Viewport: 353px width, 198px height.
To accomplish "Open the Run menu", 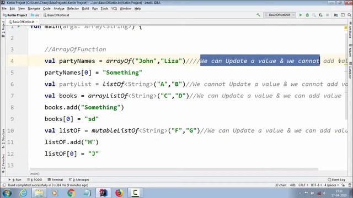I will pyautogui.click(x=95, y=9).
